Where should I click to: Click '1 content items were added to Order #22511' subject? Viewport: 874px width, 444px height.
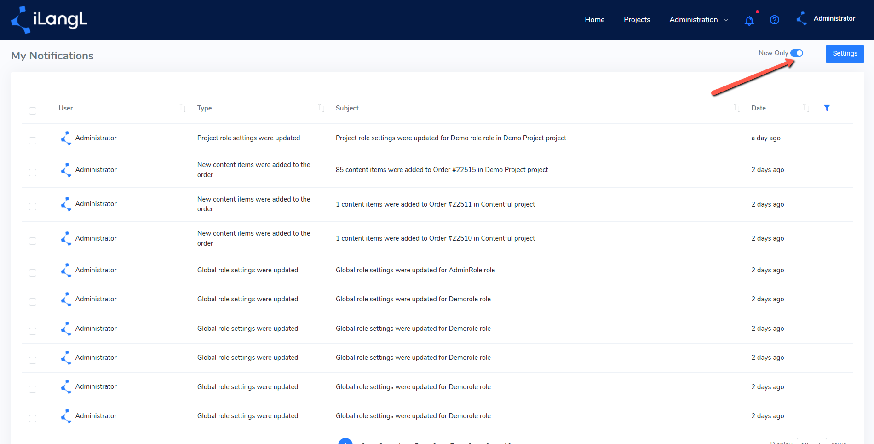tap(435, 204)
